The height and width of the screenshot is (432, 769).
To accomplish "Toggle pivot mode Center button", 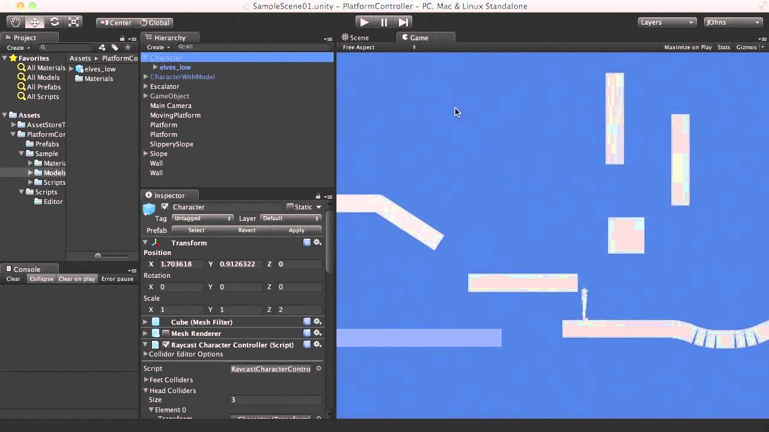I will (x=116, y=22).
